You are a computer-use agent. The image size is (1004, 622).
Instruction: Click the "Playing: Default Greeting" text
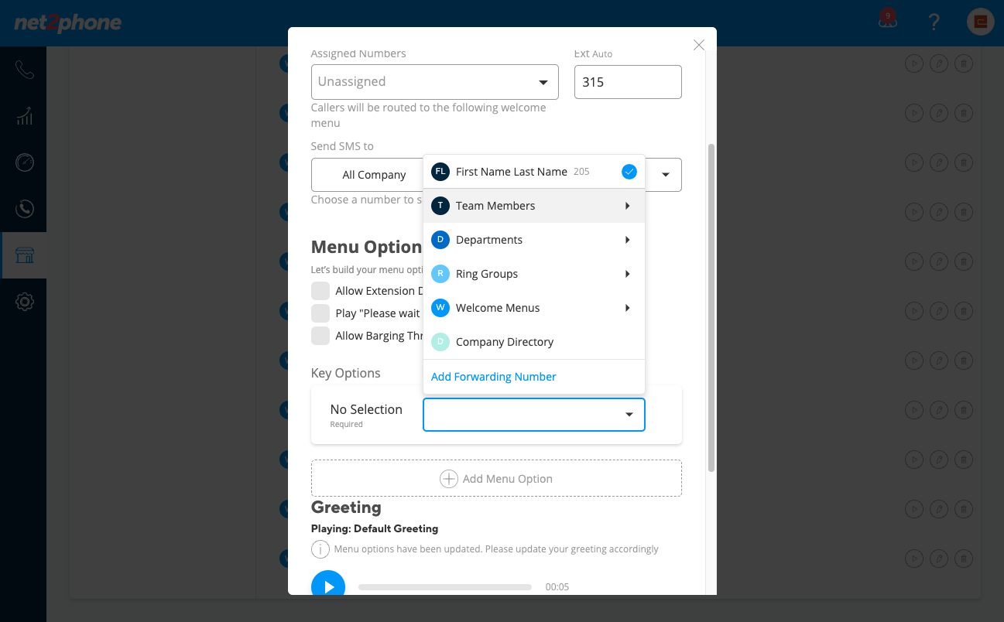375,529
